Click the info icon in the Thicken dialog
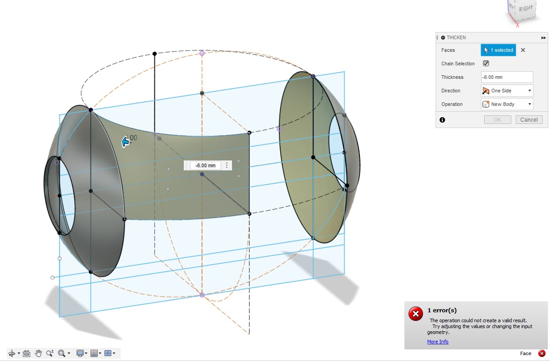The height and width of the screenshot is (361, 550). (442, 120)
